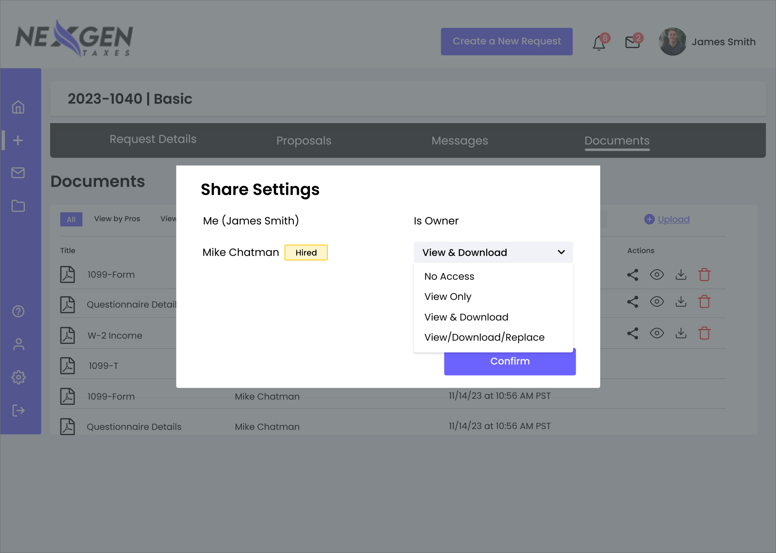776x553 pixels.
Task: Click 'Me (James Smith)' in Share Settings
Action: 251,221
